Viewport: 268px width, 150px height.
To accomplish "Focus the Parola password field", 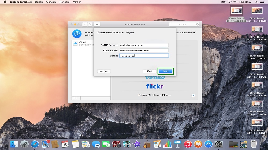I will pos(144,56).
